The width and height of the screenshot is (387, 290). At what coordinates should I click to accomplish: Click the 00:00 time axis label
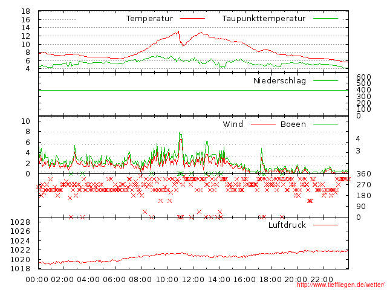(x=37, y=280)
